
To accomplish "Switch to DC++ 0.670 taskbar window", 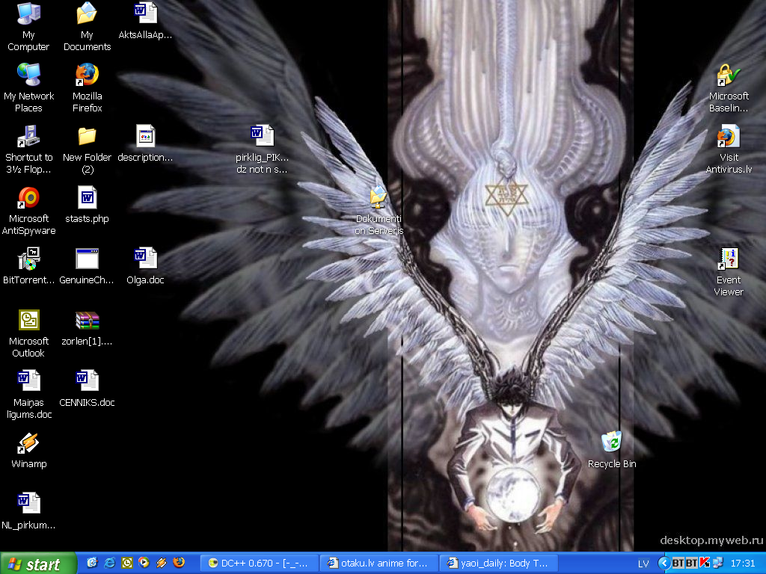I will click(260, 564).
